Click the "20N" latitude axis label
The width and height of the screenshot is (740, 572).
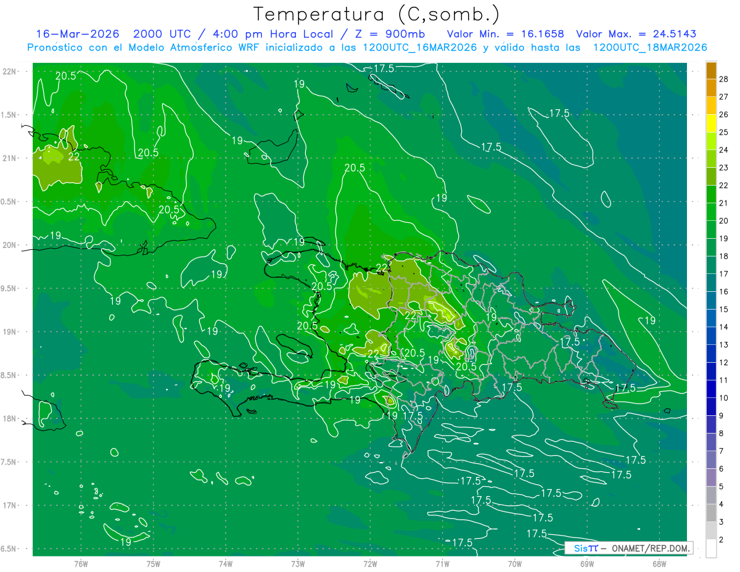click(x=10, y=245)
